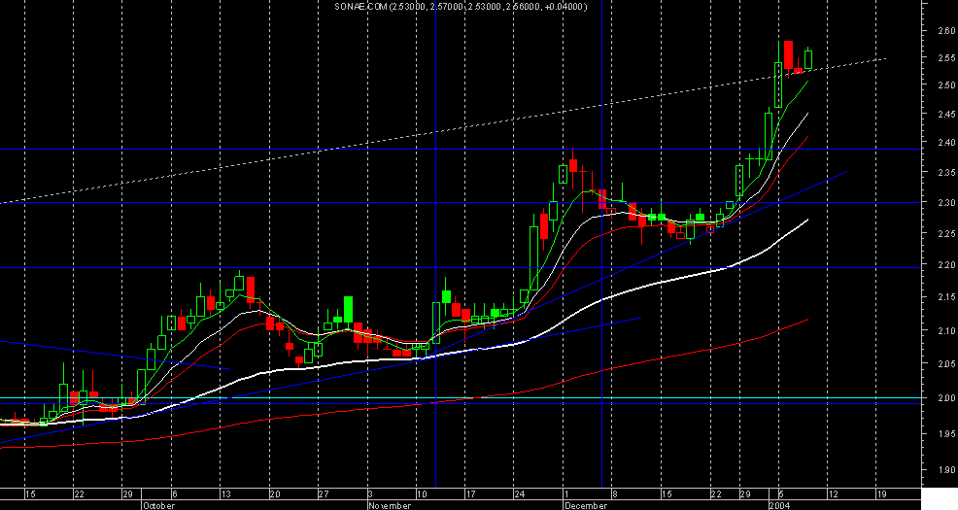Viewport: 958px width, 510px height.
Task: Click the date label 24 in November
Action: coord(520,494)
